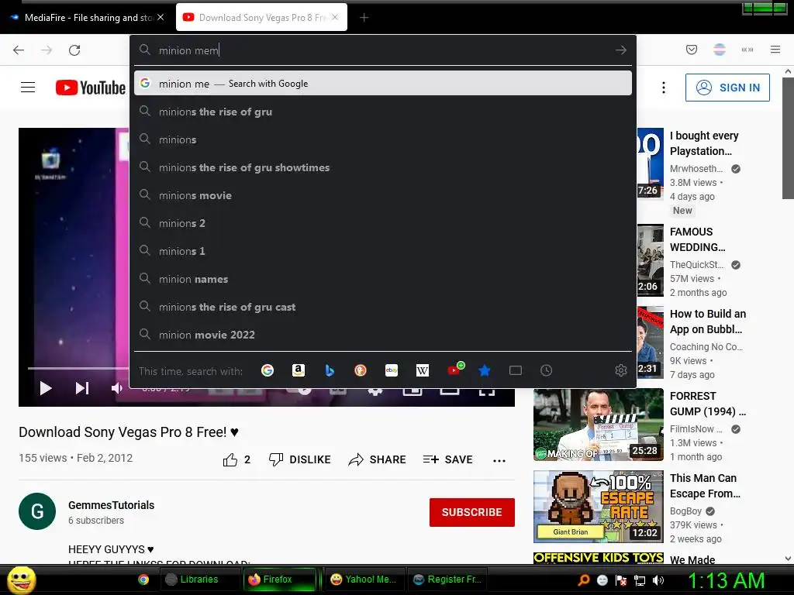Search this time with DuckDuckGo icon
The width and height of the screenshot is (794, 595).
click(361, 370)
